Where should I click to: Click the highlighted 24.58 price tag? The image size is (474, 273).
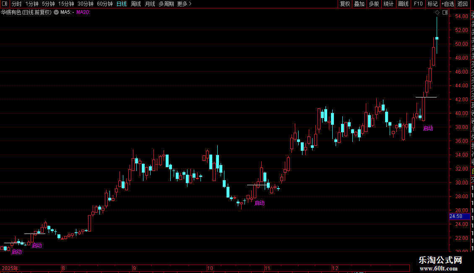coord(459,216)
